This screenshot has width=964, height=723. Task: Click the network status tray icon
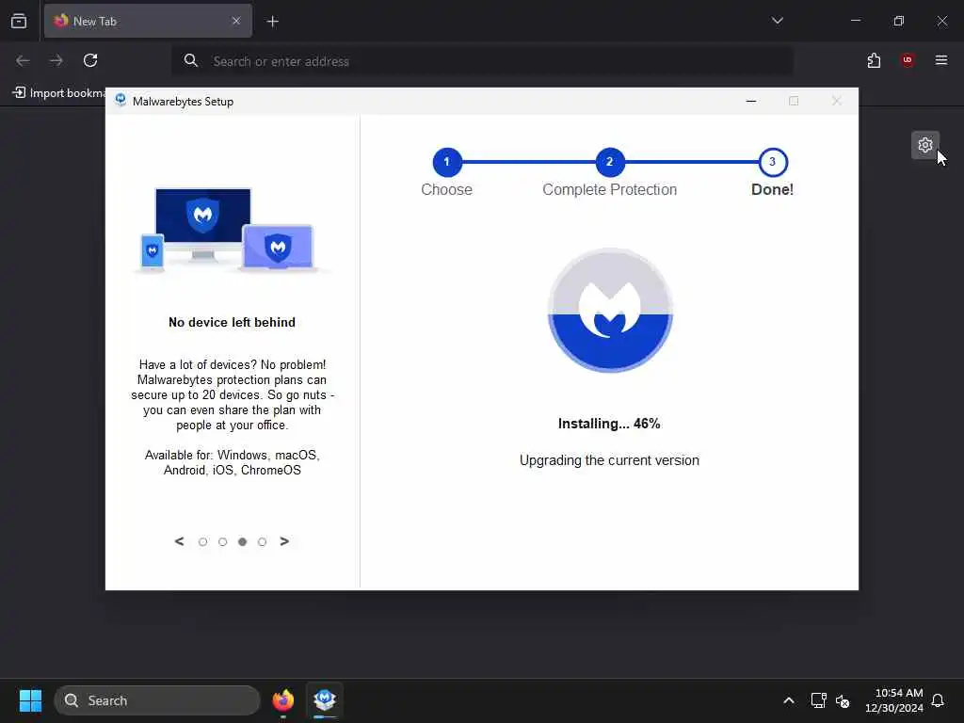[818, 700]
